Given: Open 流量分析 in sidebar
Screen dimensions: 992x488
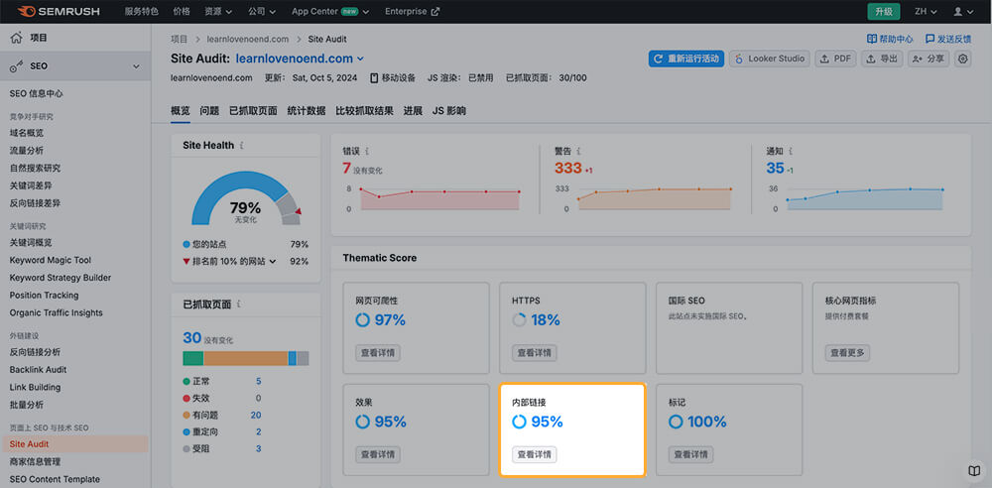Looking at the screenshot, I should (x=27, y=151).
